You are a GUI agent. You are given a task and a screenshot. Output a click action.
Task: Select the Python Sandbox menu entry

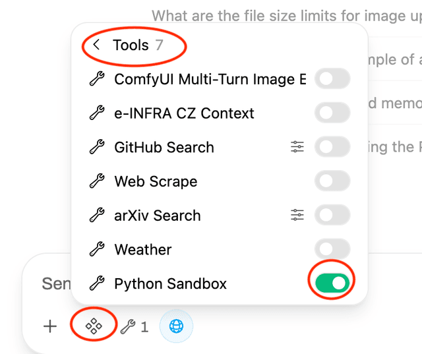(170, 283)
